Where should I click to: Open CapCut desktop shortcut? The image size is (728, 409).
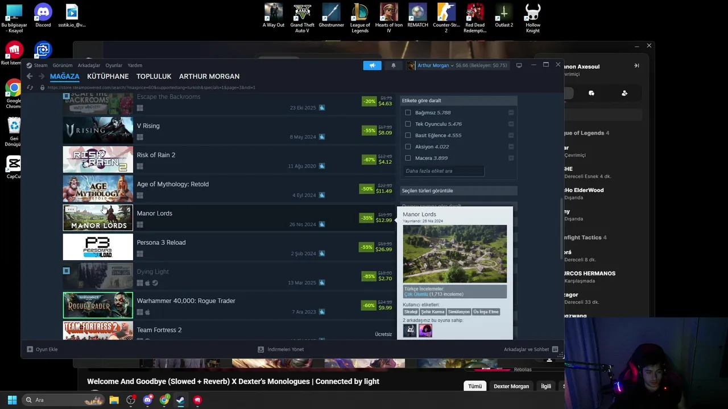point(14,168)
